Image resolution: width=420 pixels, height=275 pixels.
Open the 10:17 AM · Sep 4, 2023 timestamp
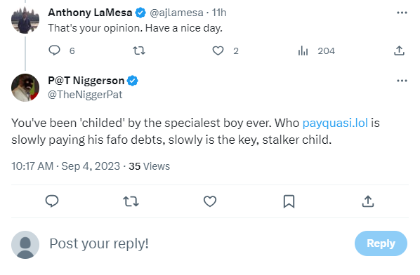(x=65, y=166)
